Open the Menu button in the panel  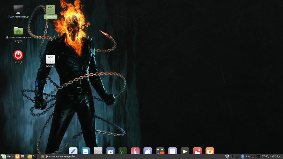tap(7, 156)
